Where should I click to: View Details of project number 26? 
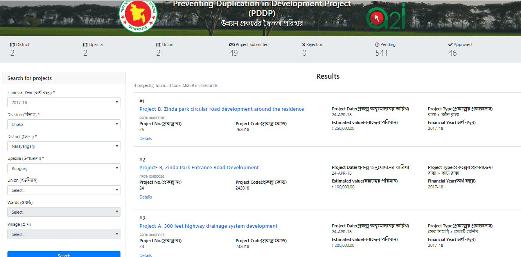(146, 138)
